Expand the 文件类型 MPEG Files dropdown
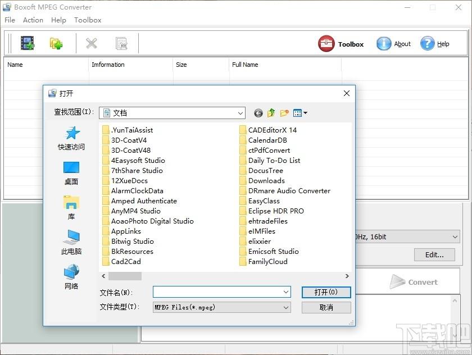Screen dimensions: 472x355 click(x=285, y=307)
